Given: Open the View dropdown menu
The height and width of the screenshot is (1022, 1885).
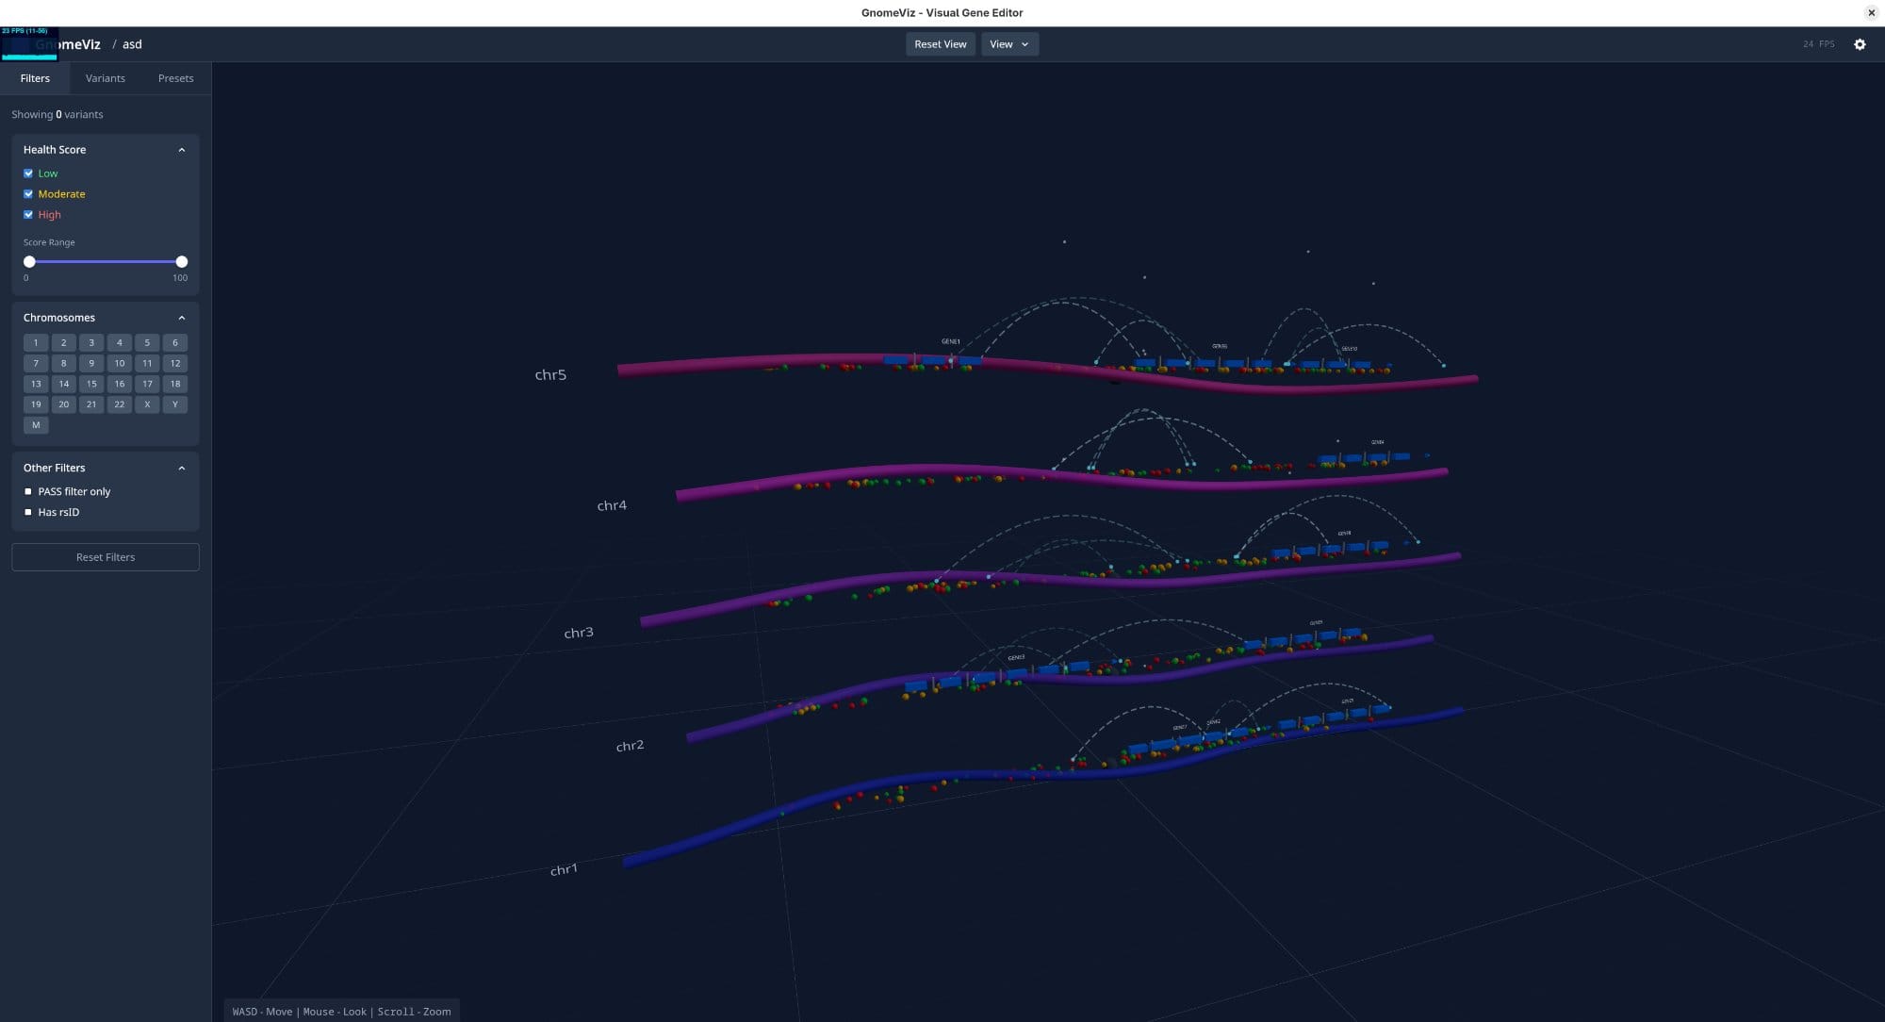Looking at the screenshot, I should [1009, 44].
